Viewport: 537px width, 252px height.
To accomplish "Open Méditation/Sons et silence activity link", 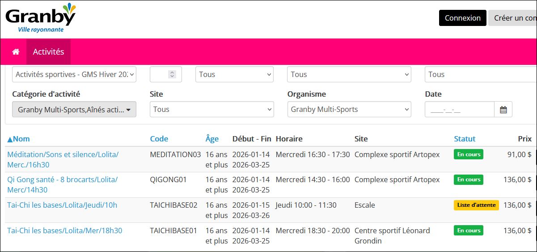I will pos(63,154).
